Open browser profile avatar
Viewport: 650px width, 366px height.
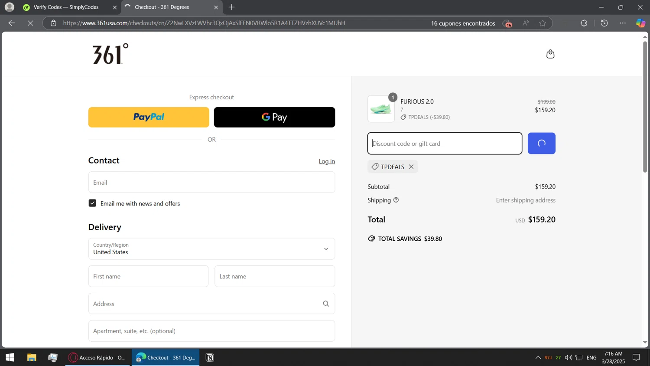[x=9, y=7]
